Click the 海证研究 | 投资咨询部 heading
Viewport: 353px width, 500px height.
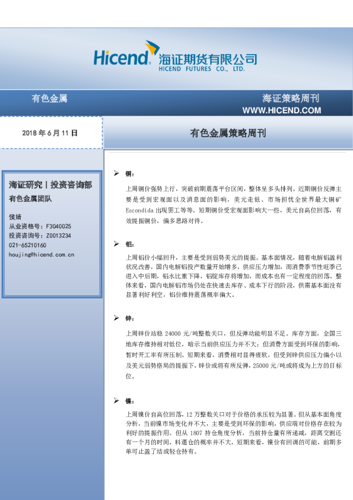(x=50, y=185)
